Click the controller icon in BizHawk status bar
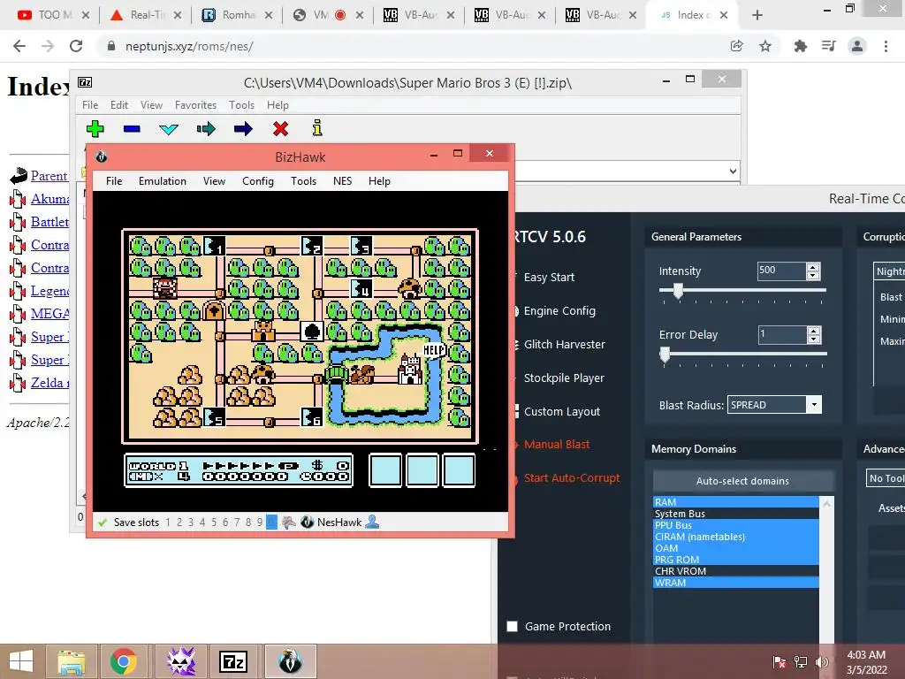Image resolution: width=905 pixels, height=679 pixels. tap(289, 523)
